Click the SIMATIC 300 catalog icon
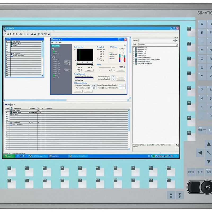The image size is (212, 212). (x=136, y=54)
